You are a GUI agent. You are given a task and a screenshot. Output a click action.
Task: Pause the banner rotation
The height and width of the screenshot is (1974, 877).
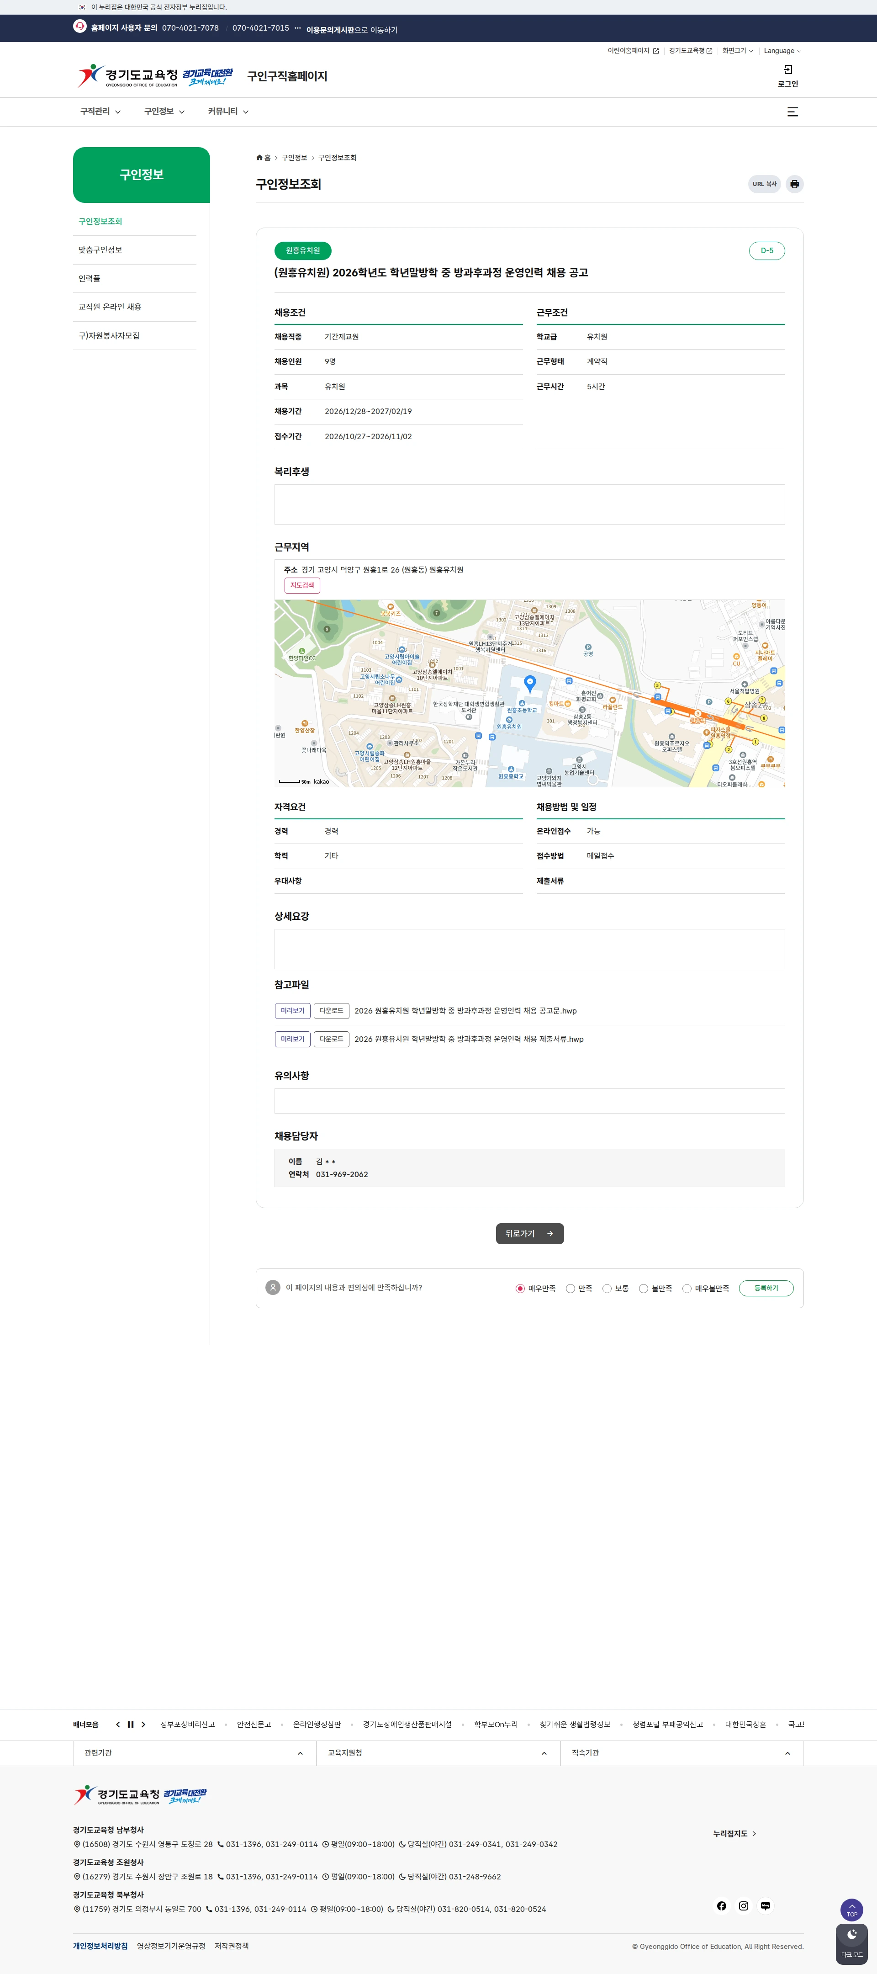pyautogui.click(x=130, y=1724)
